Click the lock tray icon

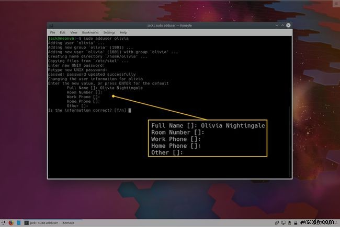pyautogui.click(x=296, y=223)
